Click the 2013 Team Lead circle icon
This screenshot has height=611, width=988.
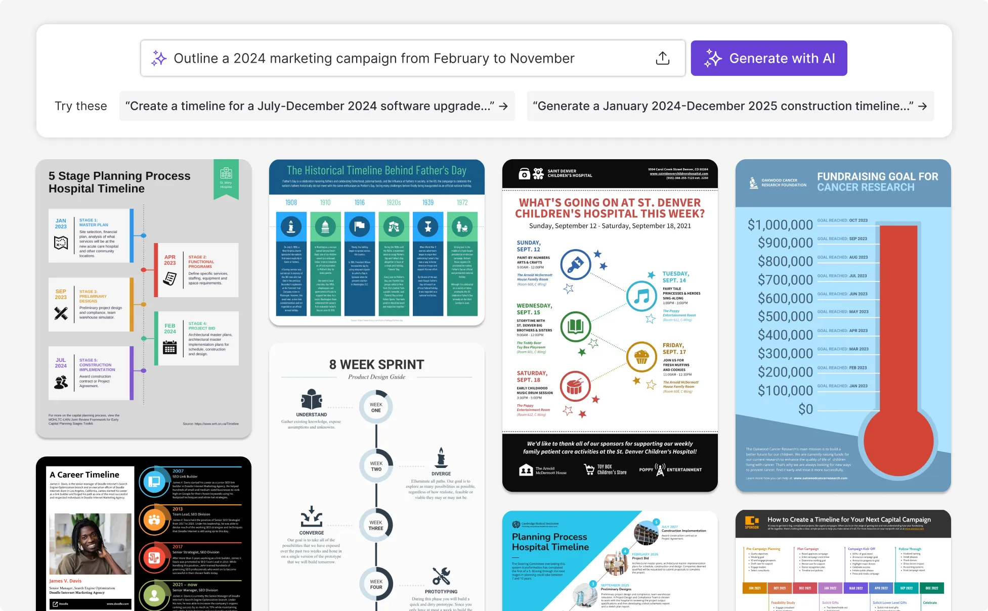click(x=154, y=520)
